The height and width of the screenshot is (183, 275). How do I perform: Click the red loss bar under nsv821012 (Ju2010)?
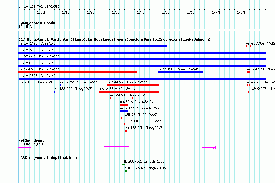pos(124,105)
